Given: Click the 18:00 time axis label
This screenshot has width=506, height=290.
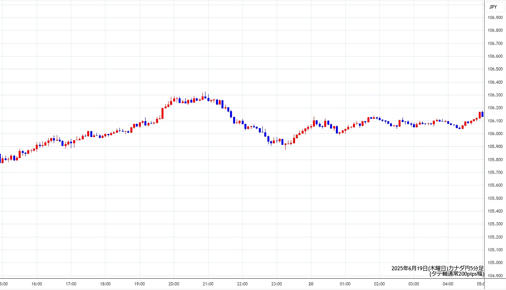Looking at the screenshot, I should click(105, 284).
